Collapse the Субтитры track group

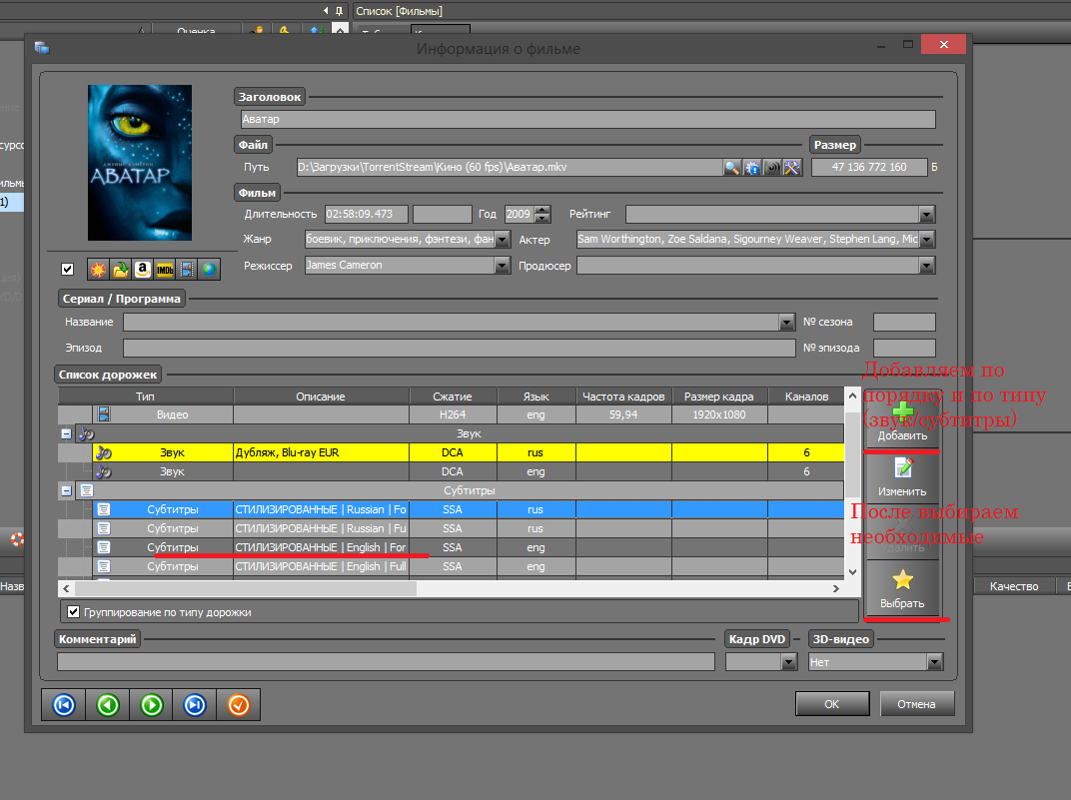point(66,490)
